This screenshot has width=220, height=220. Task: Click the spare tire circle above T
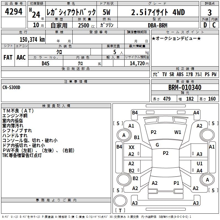(x=120, y=201)
